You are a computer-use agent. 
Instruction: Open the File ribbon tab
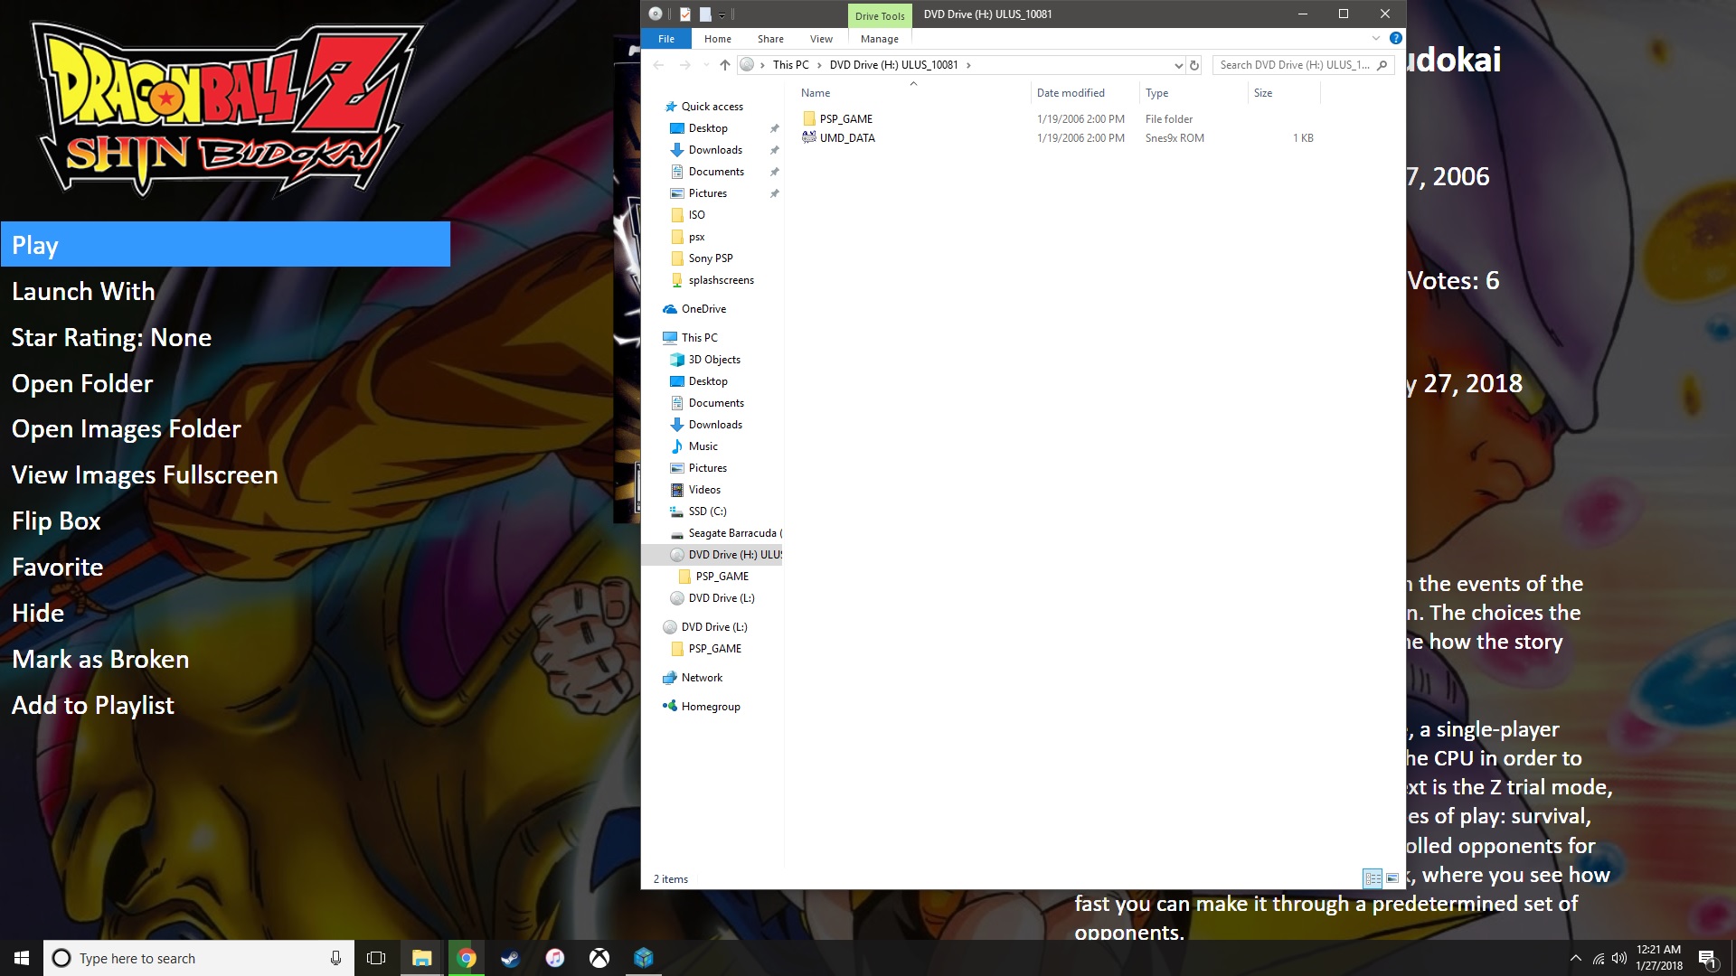click(x=666, y=39)
